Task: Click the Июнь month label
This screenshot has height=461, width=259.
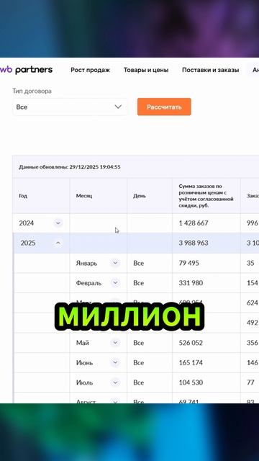Action: click(85, 362)
